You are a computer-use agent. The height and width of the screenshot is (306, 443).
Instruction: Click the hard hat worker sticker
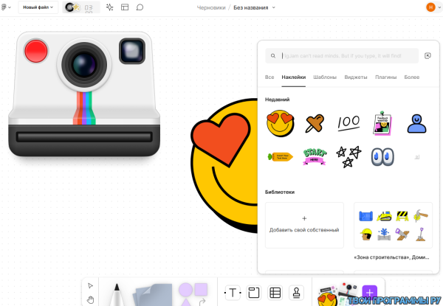366,234
